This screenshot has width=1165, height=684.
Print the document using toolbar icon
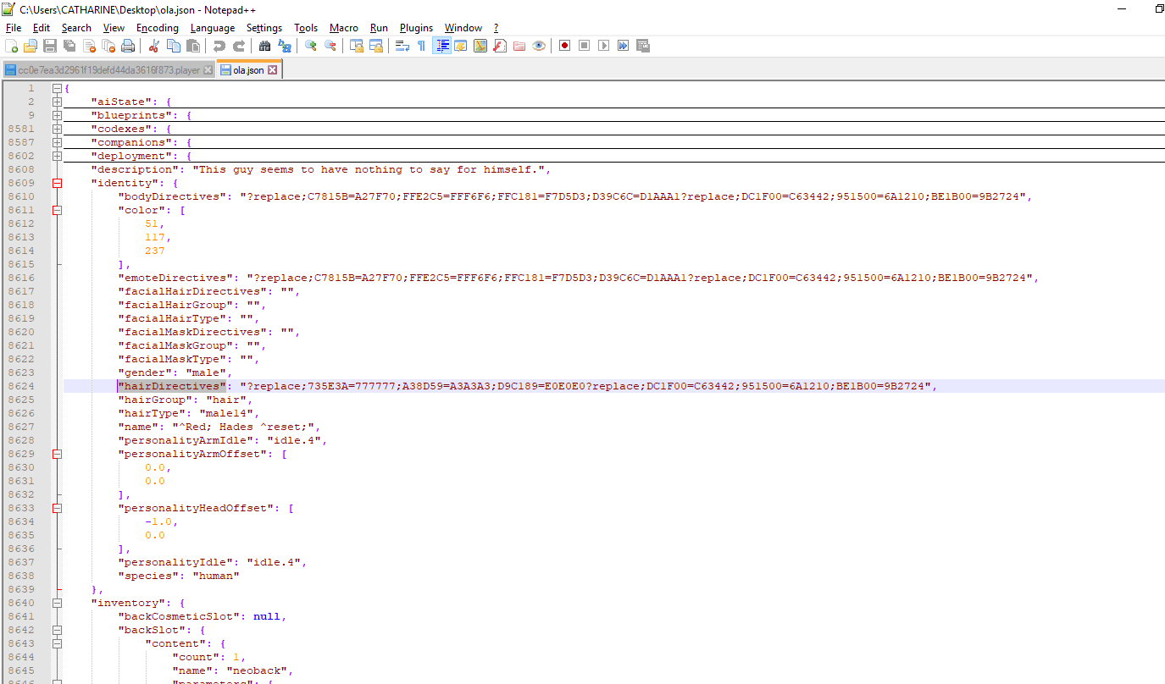128,46
